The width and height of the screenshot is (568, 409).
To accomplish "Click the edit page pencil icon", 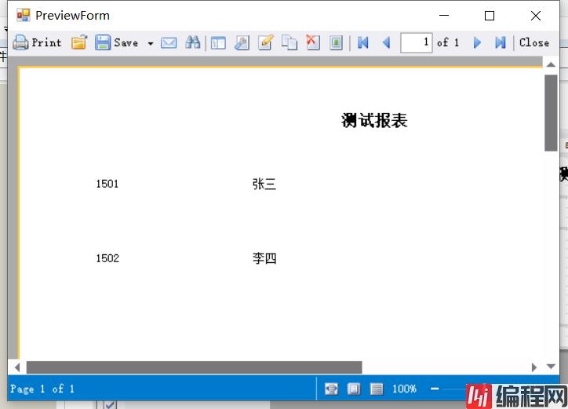I will pos(265,42).
